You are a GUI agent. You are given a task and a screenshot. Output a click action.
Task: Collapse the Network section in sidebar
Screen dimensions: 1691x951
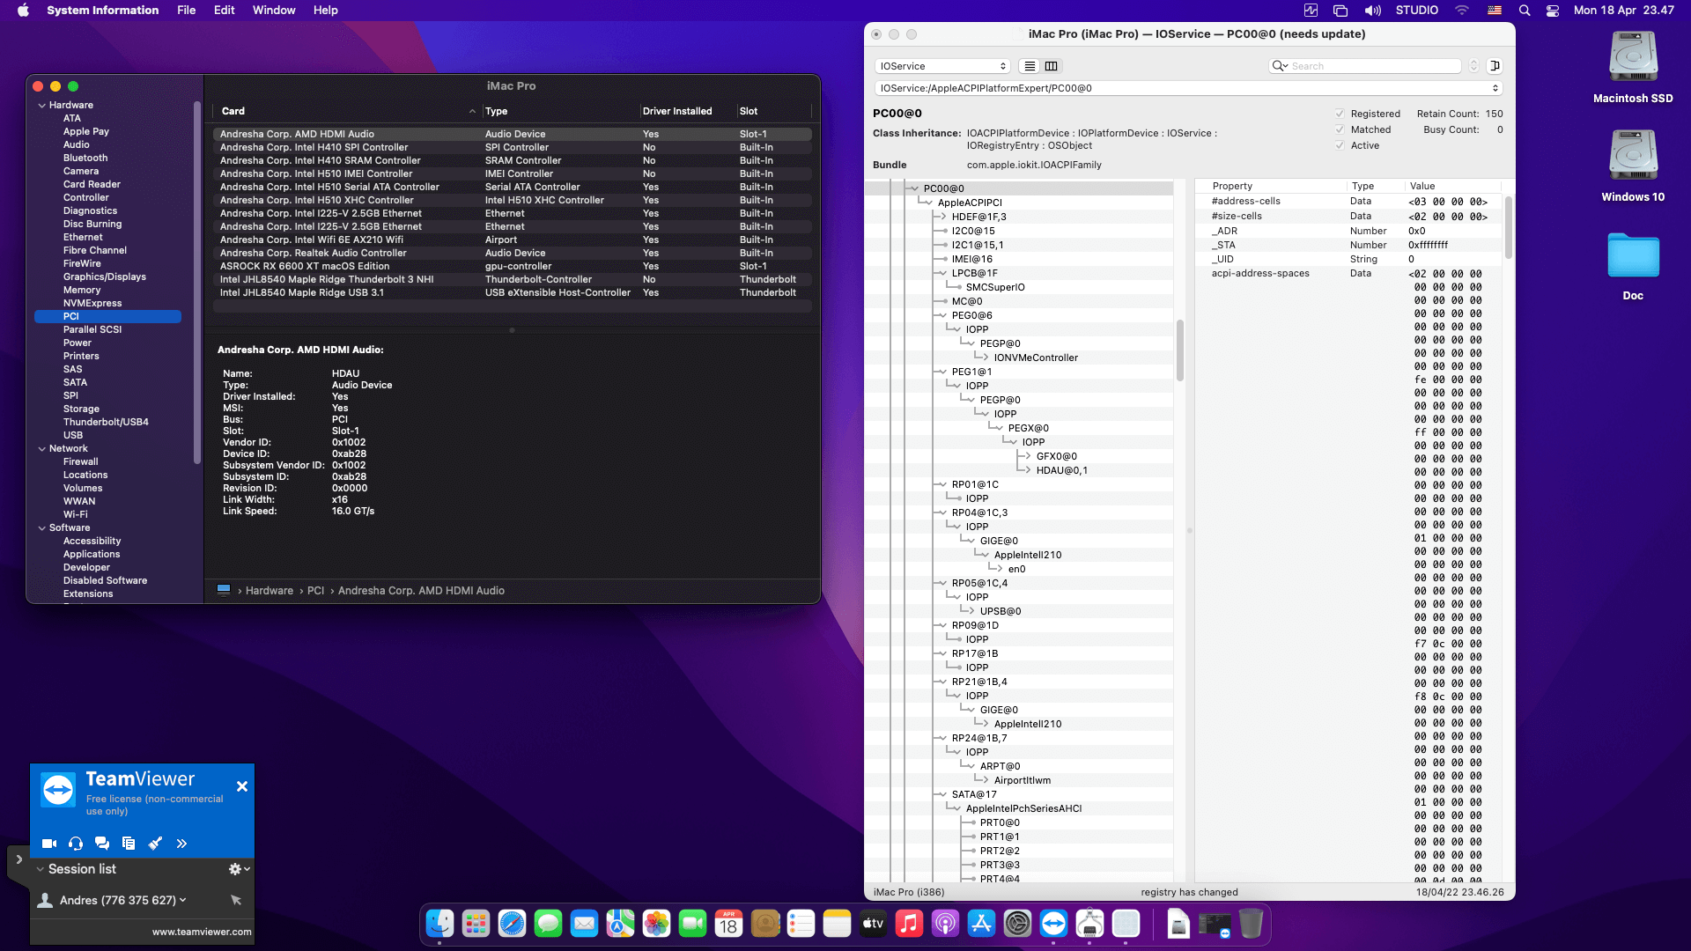pyautogui.click(x=41, y=448)
